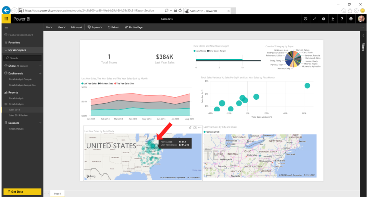Click the Fashions Direct legend item
This screenshot has height=198, width=367.
pyautogui.click(x=211, y=132)
